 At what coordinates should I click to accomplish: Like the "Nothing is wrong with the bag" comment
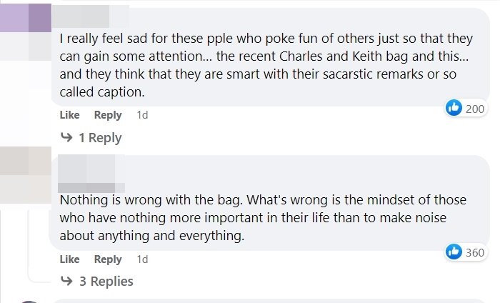pyautogui.click(x=69, y=259)
